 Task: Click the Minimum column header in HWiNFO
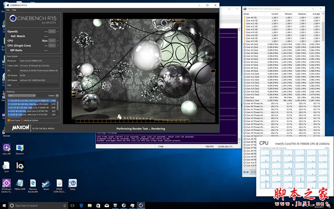[288, 14]
